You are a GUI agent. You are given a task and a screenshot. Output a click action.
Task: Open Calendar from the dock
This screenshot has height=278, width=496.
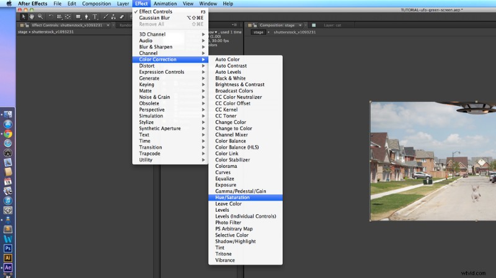click(x=8, y=181)
